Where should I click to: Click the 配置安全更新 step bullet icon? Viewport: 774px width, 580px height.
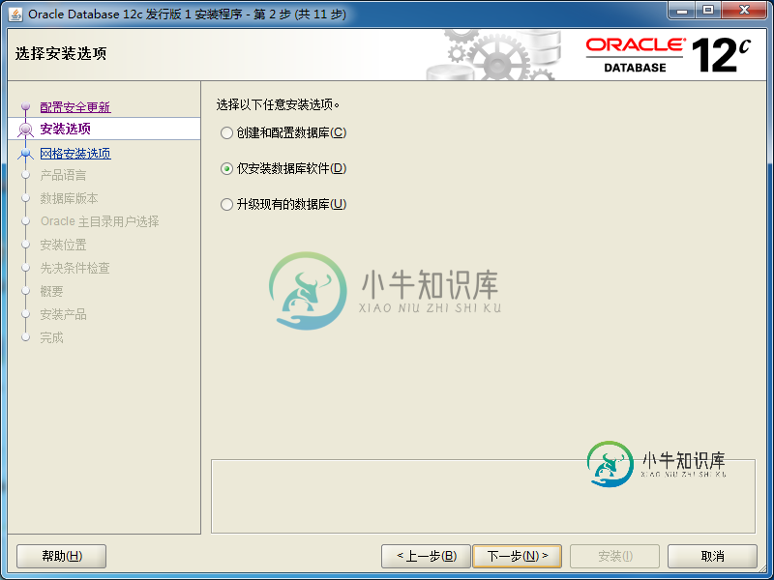point(26,106)
